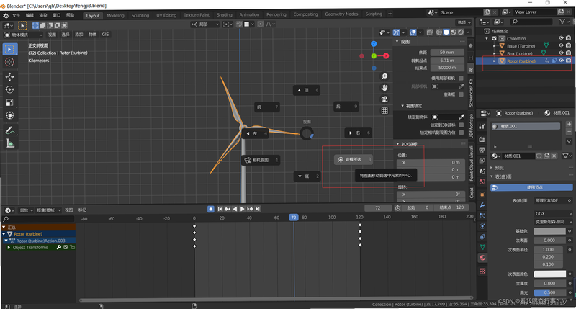Toggle X-ray view icon in viewport header
Viewport: 576px width, 309px height.
(429, 32)
